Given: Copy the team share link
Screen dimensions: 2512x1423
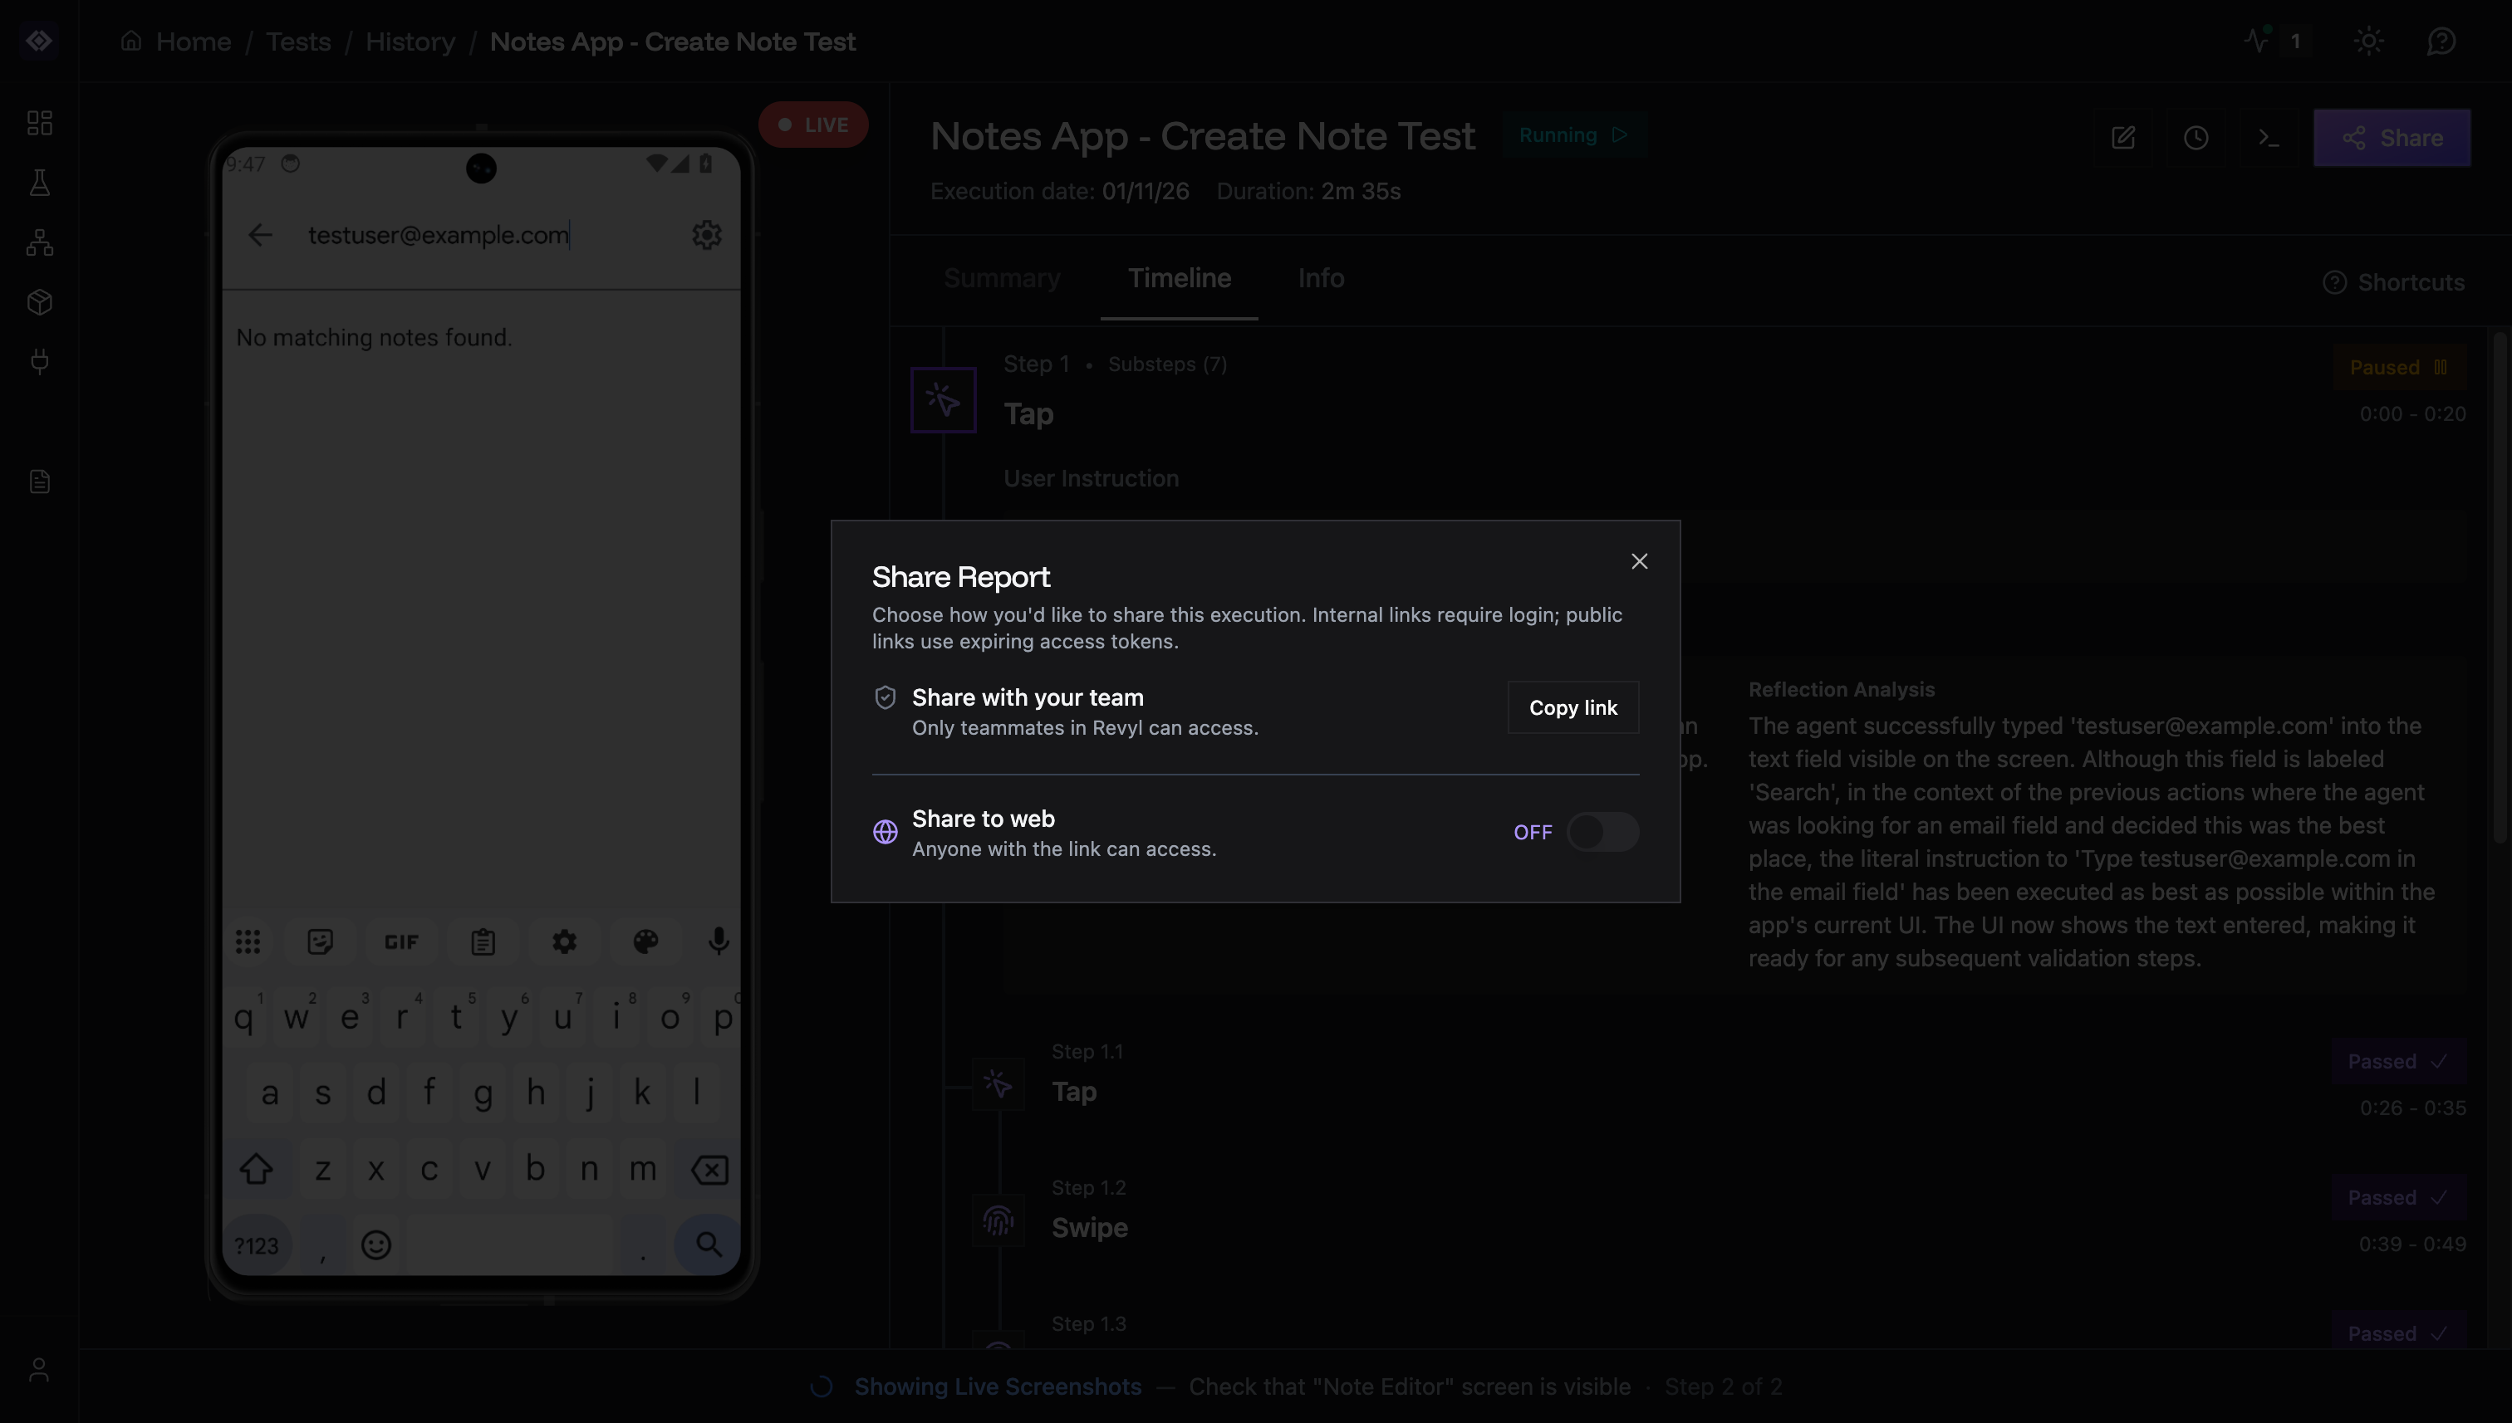Looking at the screenshot, I should click(1572, 707).
